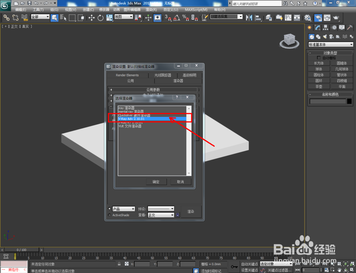Image resolution: width=356 pixels, height=273 pixels.
Task: Toggle the Percent Snap button
Action: point(186,17)
